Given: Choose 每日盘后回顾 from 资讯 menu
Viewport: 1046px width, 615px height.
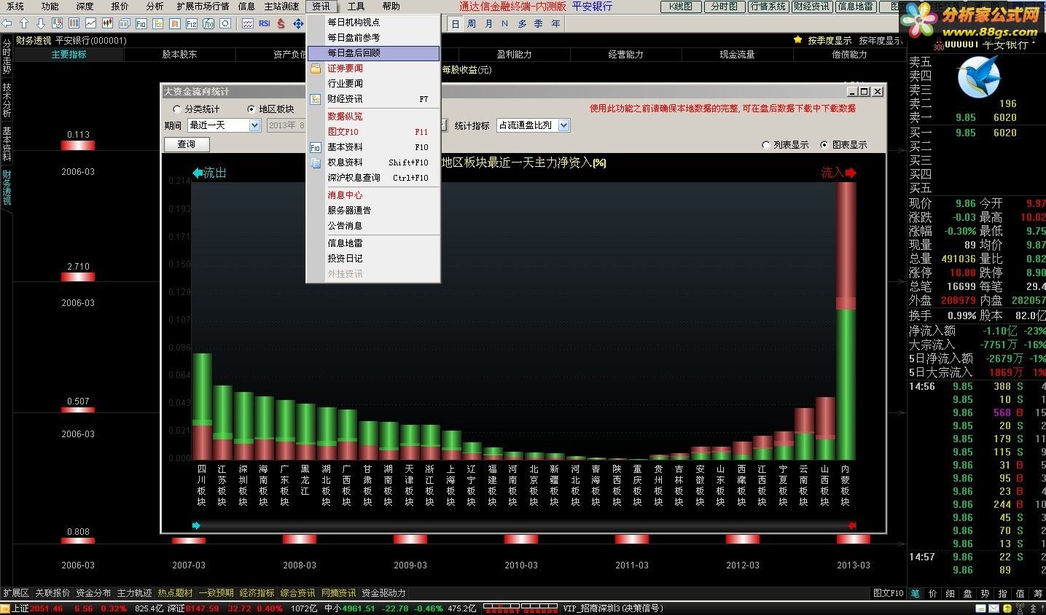Looking at the screenshot, I should 373,53.
